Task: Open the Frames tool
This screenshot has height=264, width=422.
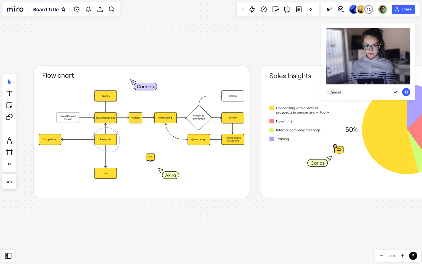Action: pyautogui.click(x=9, y=152)
